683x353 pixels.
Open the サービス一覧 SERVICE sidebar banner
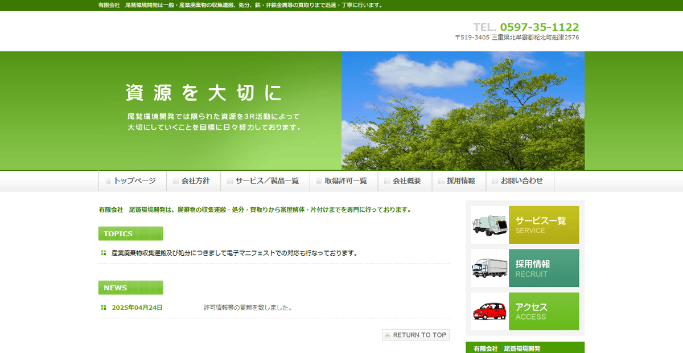[x=544, y=224]
